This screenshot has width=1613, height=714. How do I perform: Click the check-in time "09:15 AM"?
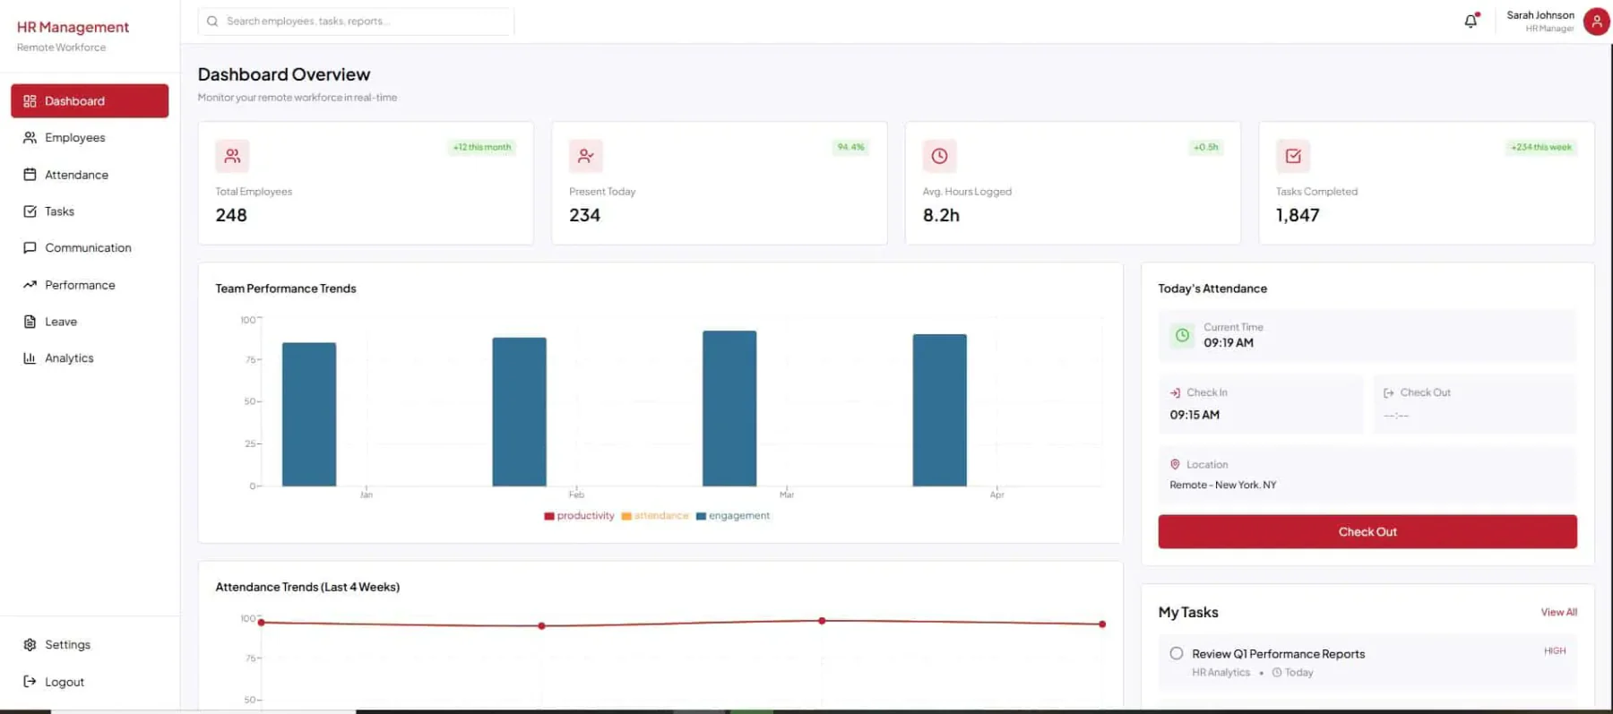click(1195, 416)
